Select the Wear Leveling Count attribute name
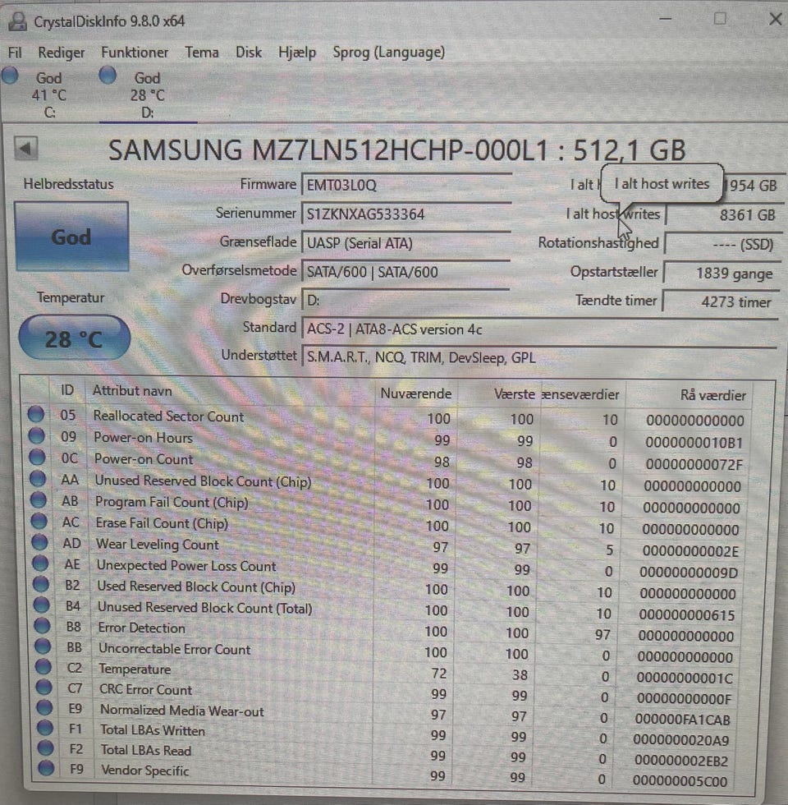Viewport: 788px width, 805px height. pyautogui.click(x=158, y=544)
